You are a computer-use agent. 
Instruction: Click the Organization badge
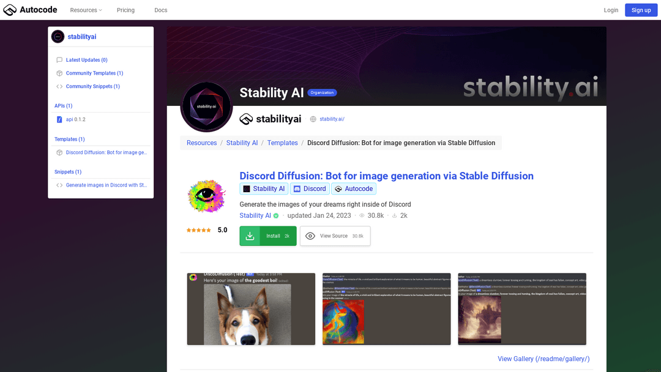click(322, 92)
